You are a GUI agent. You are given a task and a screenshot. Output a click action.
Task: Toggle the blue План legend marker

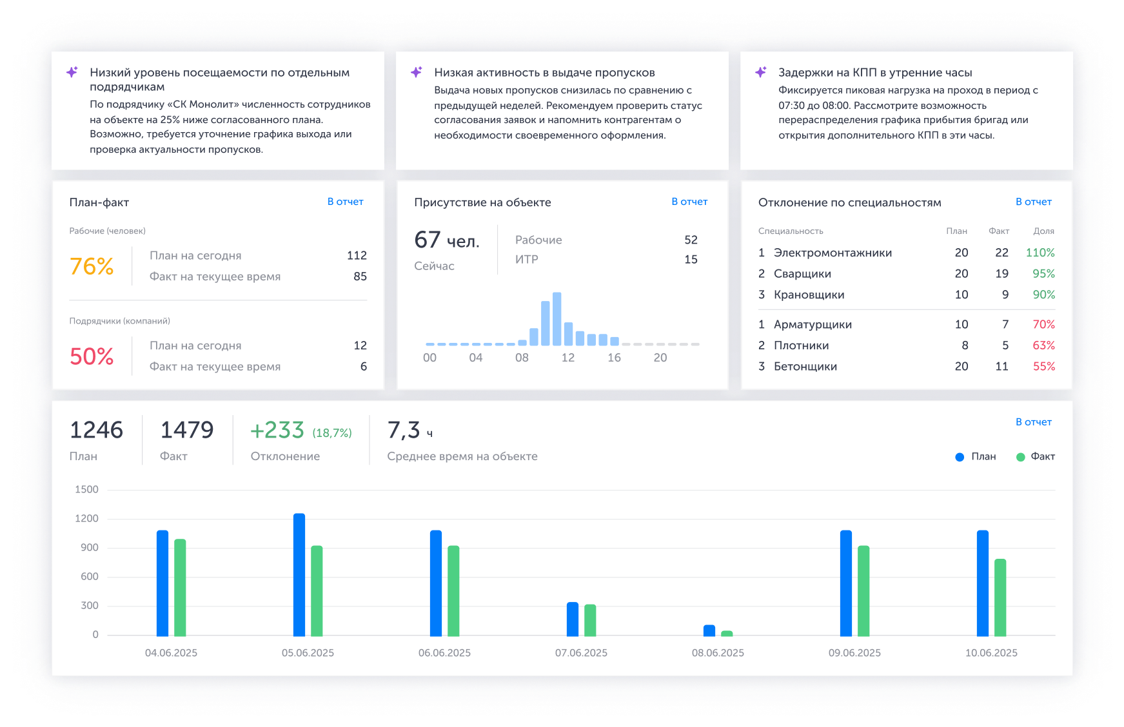960,457
